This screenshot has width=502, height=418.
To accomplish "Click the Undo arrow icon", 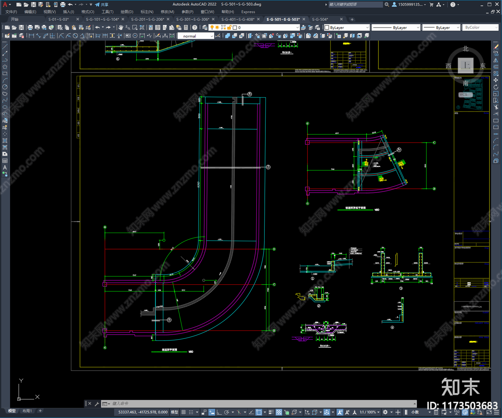I will click(x=98, y=28).
